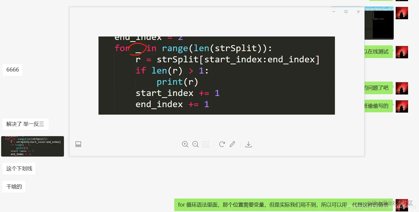Toggle the thumbnail strip icon

pyautogui.click(x=78, y=144)
